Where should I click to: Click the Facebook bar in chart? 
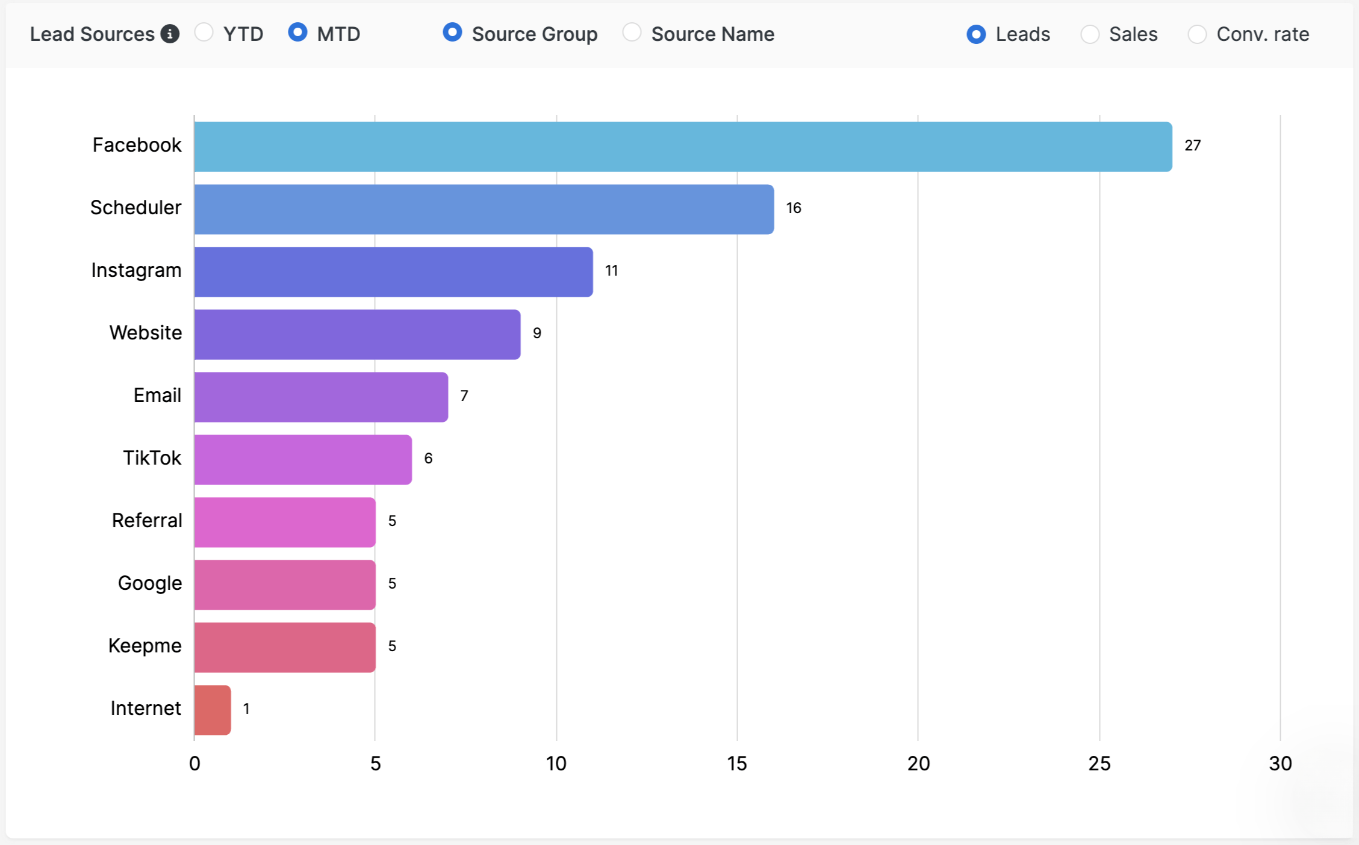click(x=683, y=147)
